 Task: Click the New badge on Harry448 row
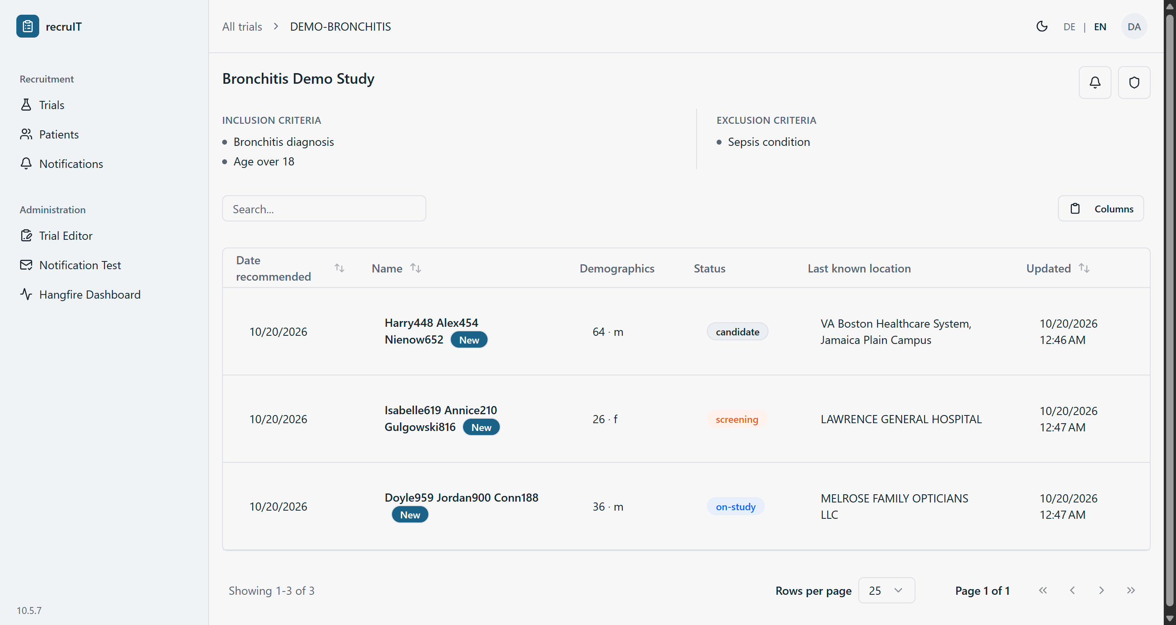pyautogui.click(x=469, y=340)
